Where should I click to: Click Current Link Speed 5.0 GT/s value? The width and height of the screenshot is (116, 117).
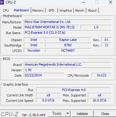(48, 100)
